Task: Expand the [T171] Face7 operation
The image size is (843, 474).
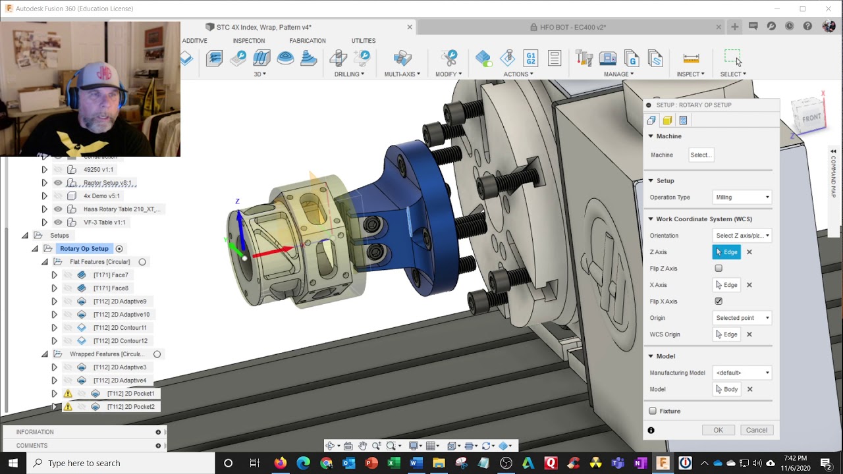Action: point(54,275)
